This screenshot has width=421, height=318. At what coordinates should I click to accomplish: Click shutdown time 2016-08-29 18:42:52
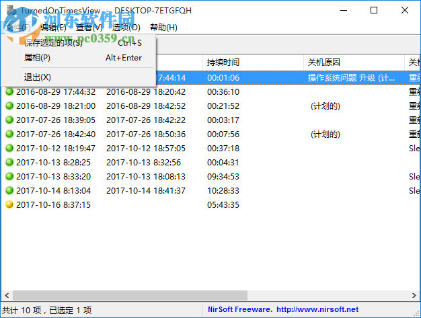point(146,106)
